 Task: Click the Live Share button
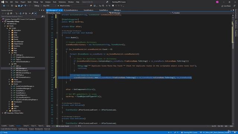click(x=226, y=6)
